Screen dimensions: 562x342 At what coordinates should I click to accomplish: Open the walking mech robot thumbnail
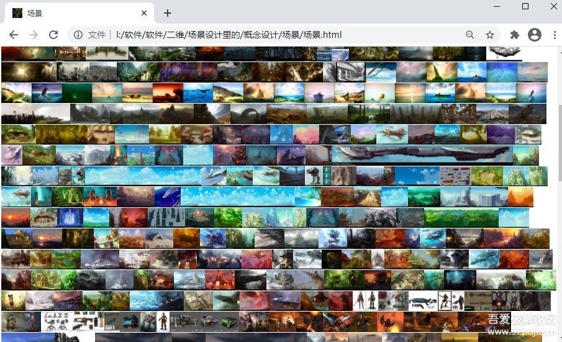coord(313,176)
